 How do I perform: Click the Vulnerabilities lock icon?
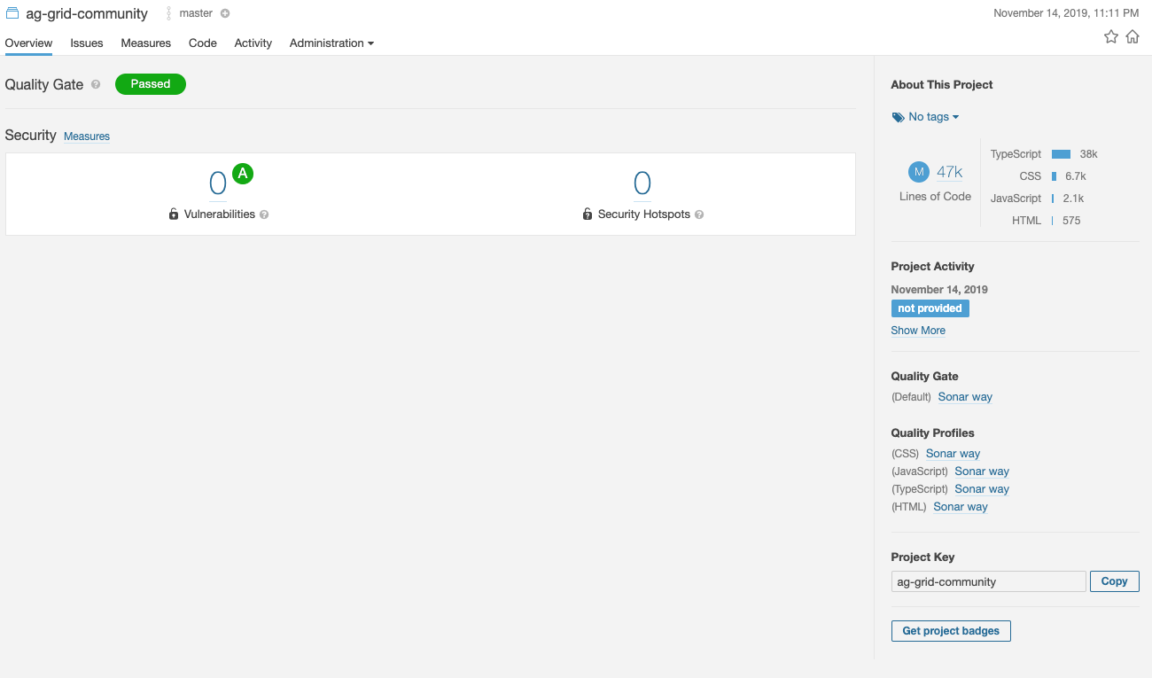174,214
